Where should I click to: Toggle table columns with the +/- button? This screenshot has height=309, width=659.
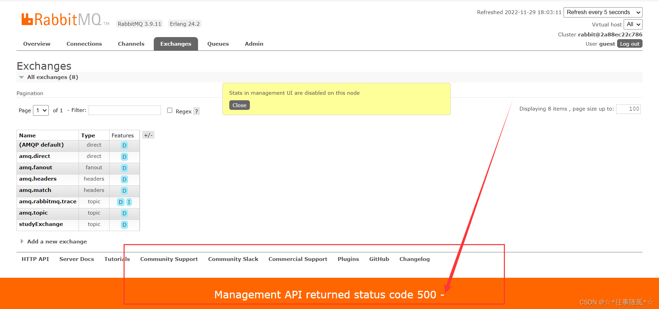148,135
